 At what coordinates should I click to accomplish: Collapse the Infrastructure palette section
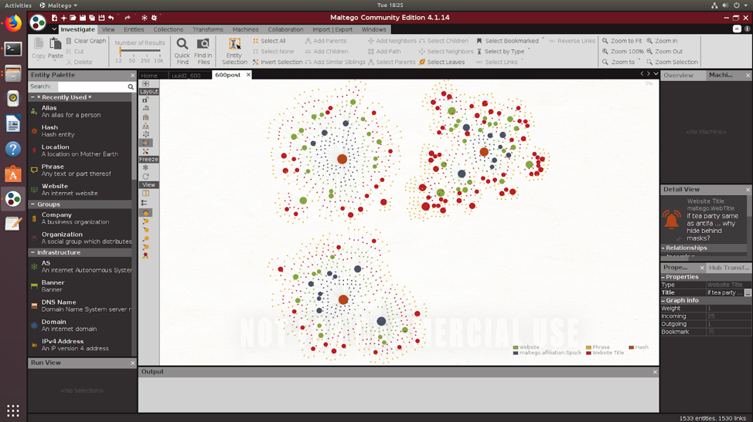point(32,252)
